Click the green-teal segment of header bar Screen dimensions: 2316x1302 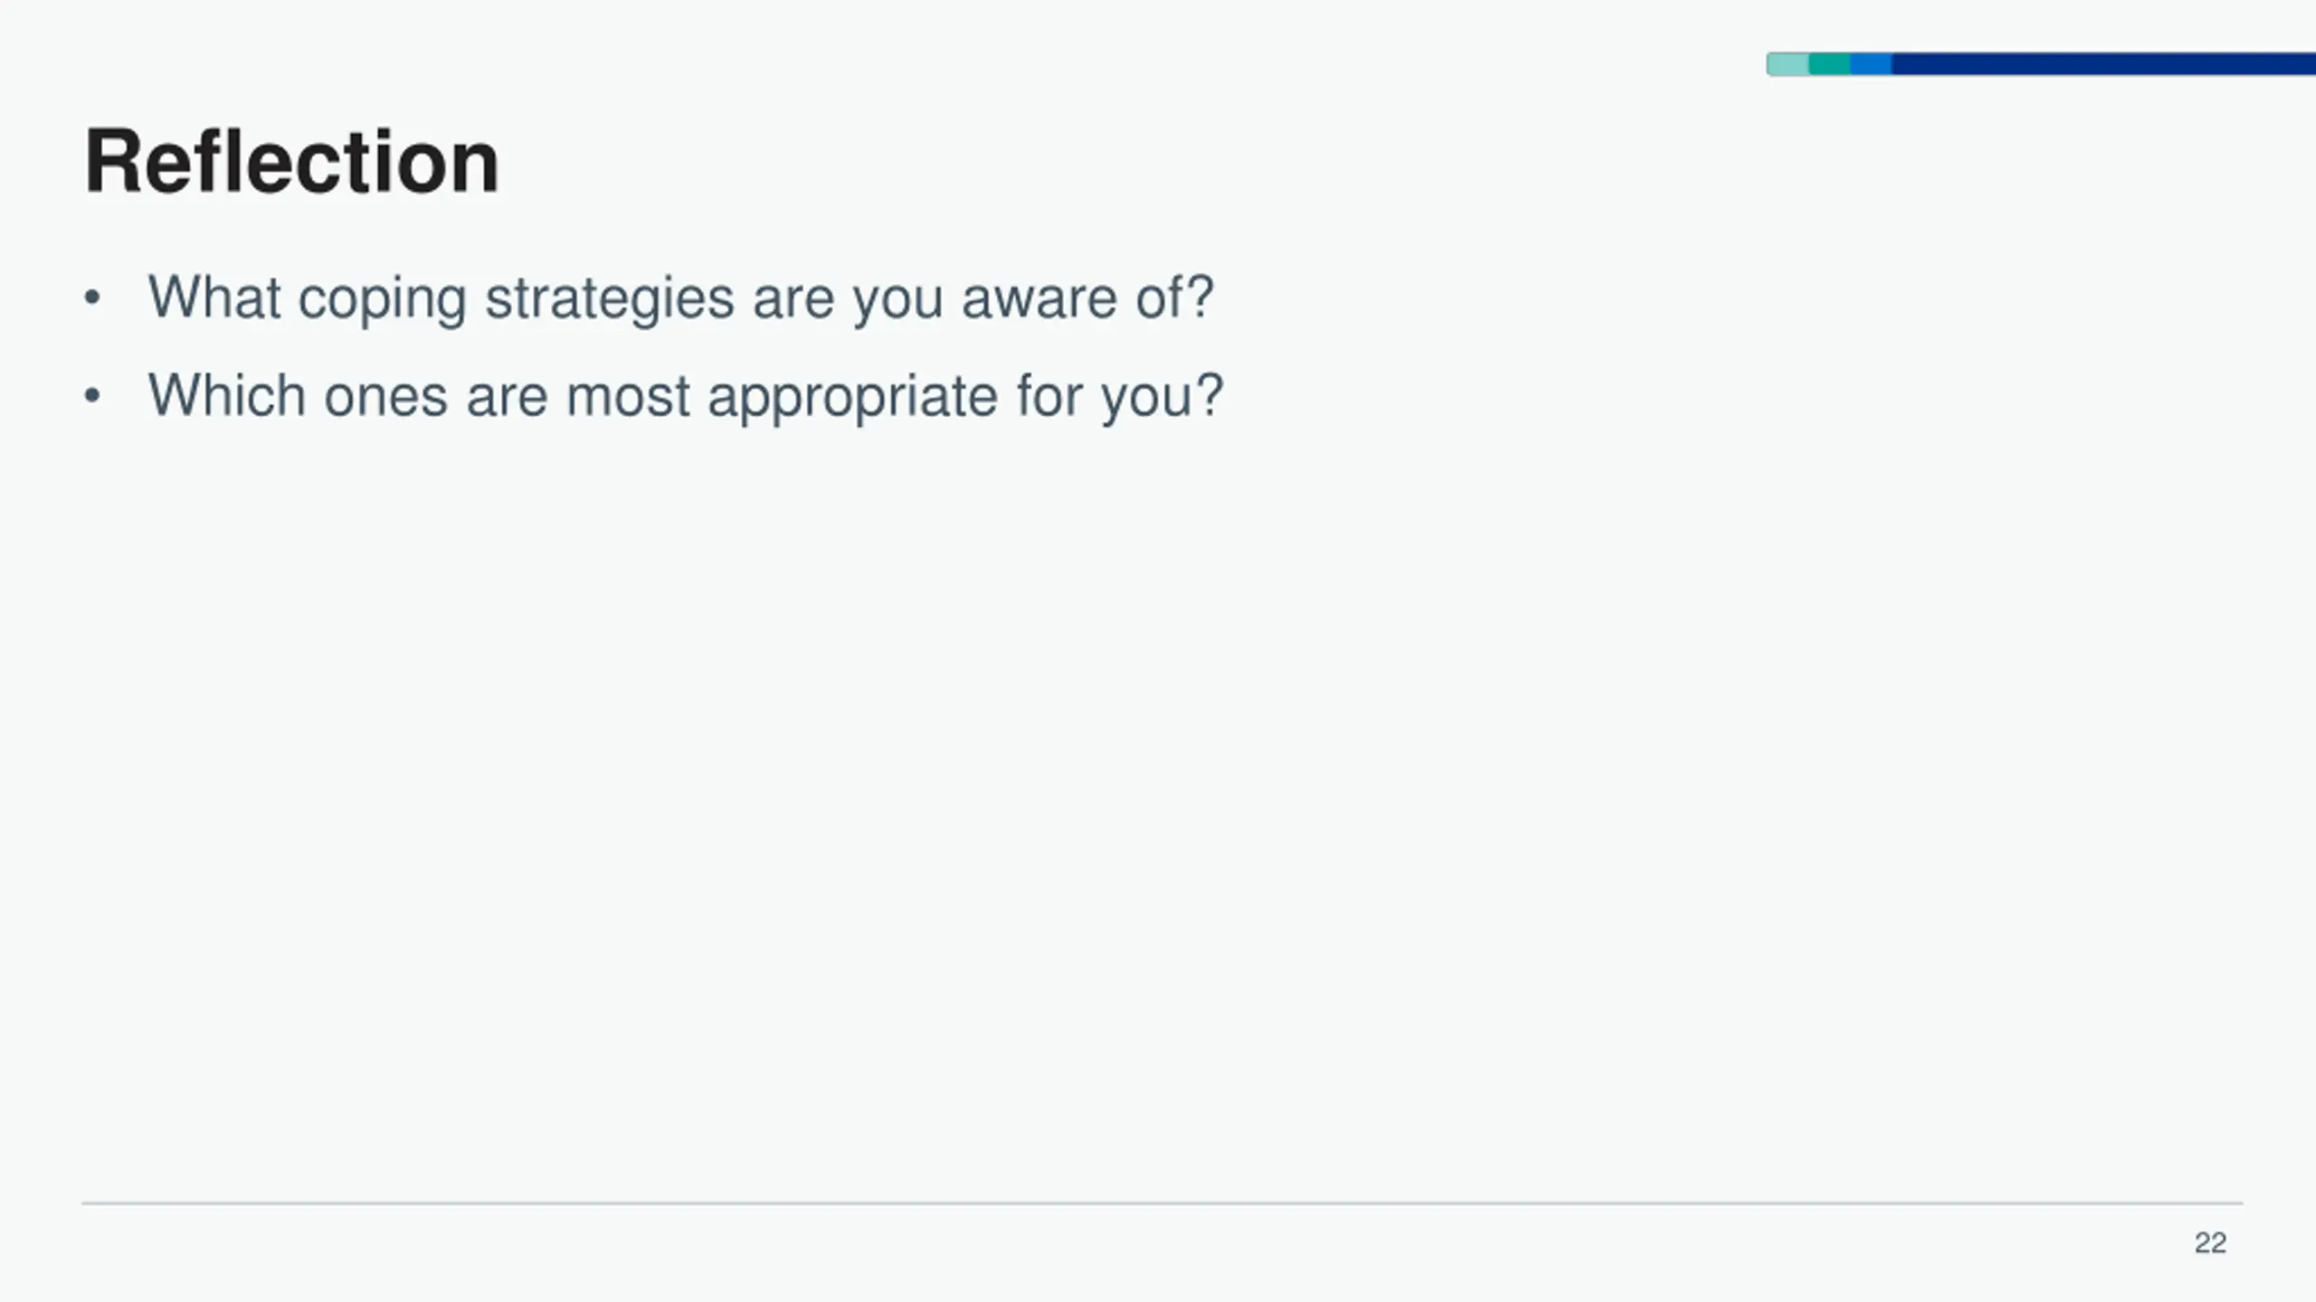pyautogui.click(x=1829, y=64)
